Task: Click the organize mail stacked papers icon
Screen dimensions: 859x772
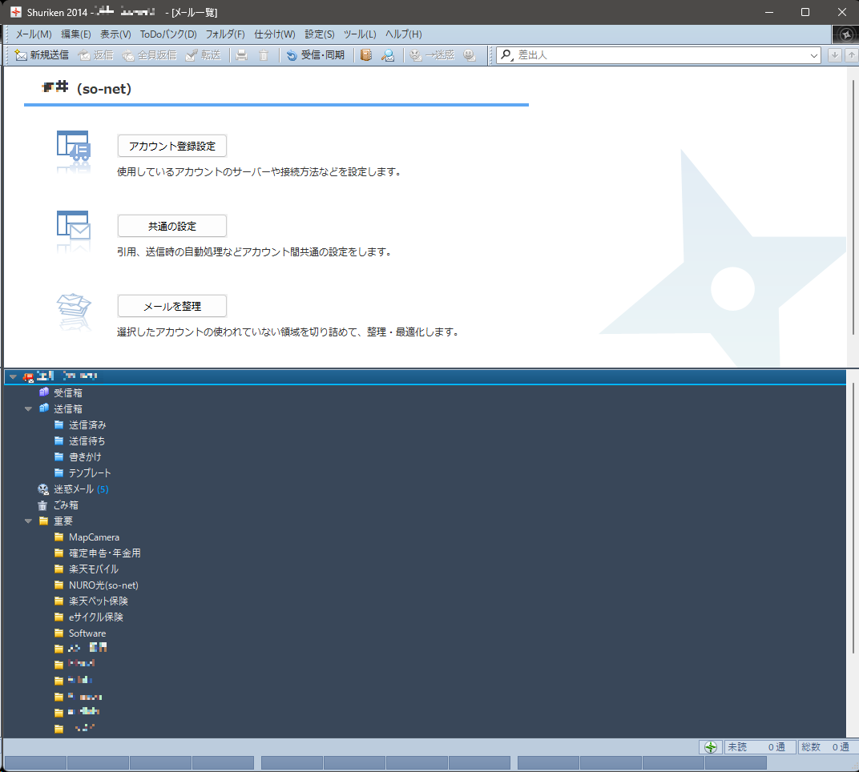Action: tap(74, 305)
